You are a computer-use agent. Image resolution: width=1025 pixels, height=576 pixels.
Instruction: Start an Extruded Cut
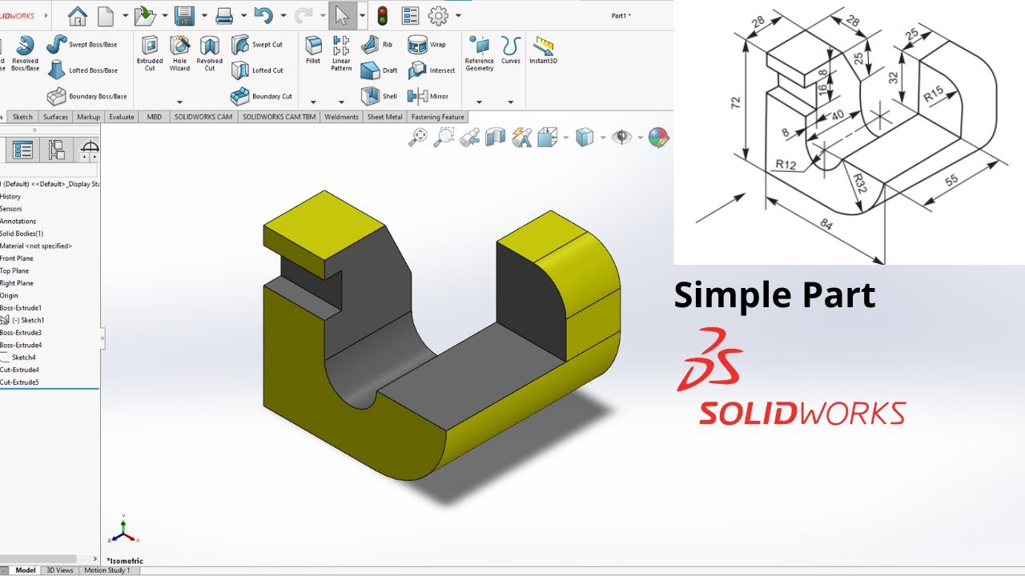(150, 54)
